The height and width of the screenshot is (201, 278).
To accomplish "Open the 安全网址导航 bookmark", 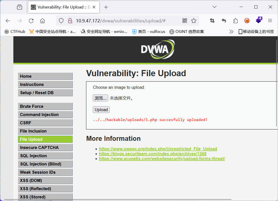I will point(104,32).
